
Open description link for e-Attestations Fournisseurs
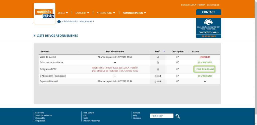pyautogui.click(x=177, y=76)
